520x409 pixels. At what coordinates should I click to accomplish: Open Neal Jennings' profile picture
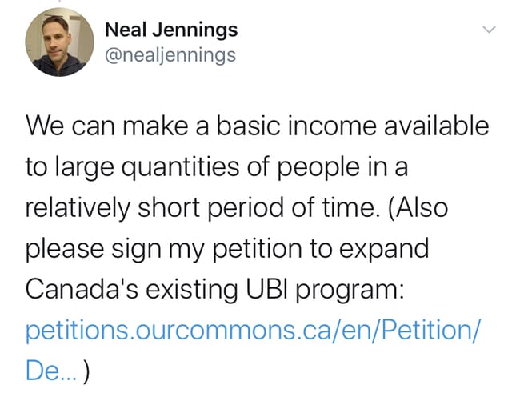60,42
